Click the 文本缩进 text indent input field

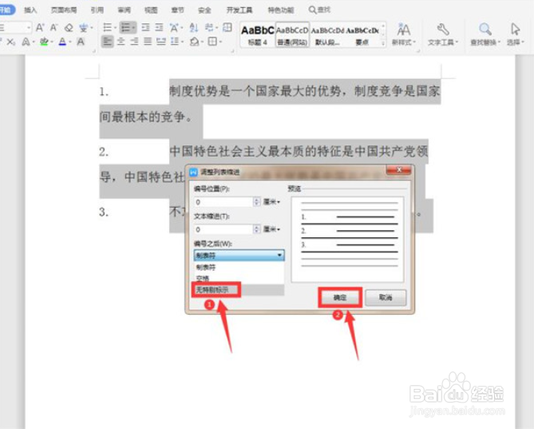(x=223, y=229)
